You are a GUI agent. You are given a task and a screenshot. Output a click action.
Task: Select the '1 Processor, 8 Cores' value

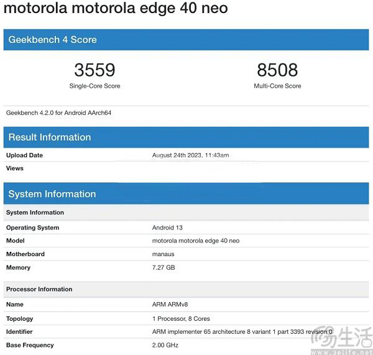click(181, 319)
